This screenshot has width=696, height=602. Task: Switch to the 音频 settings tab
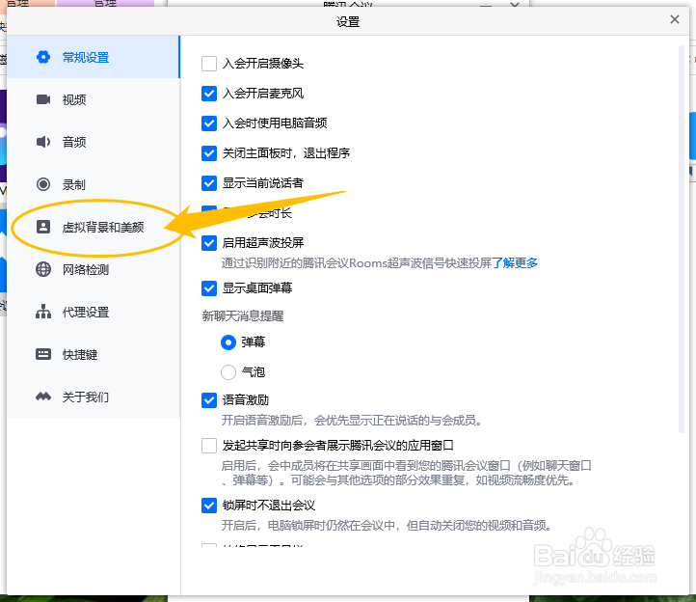pos(94,142)
